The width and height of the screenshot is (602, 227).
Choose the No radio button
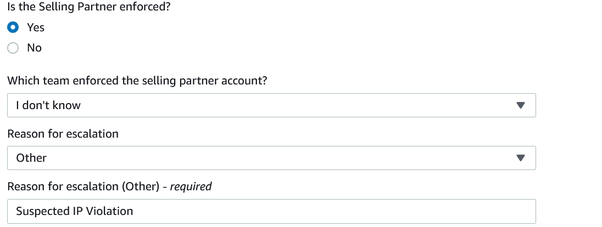pos(13,48)
